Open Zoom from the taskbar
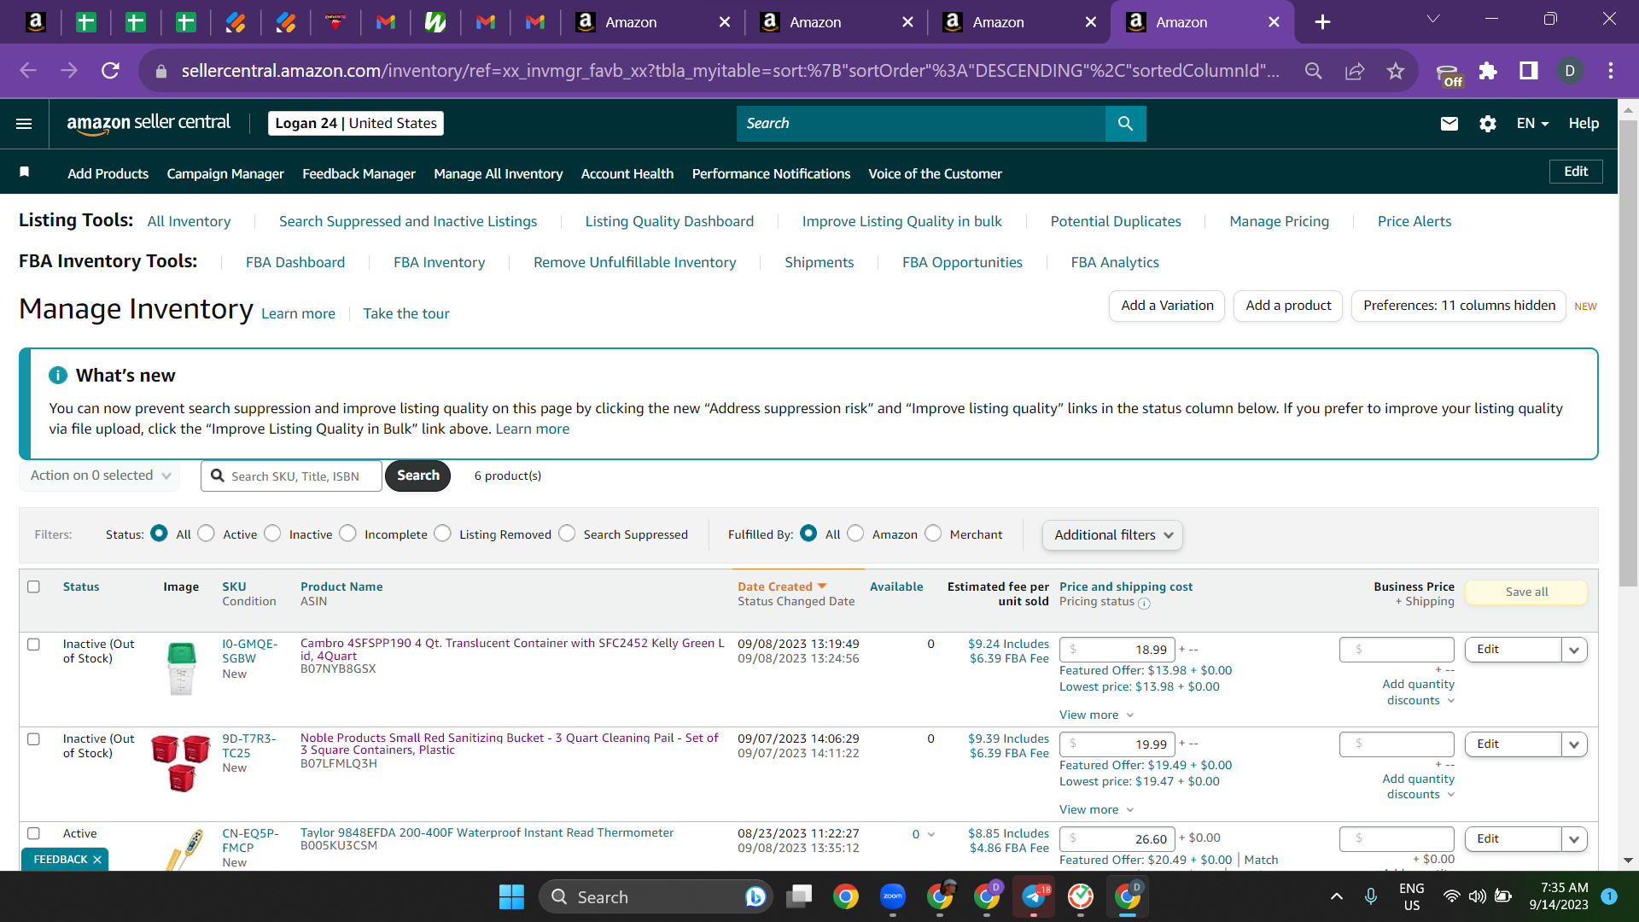The width and height of the screenshot is (1639, 922). [x=893, y=896]
